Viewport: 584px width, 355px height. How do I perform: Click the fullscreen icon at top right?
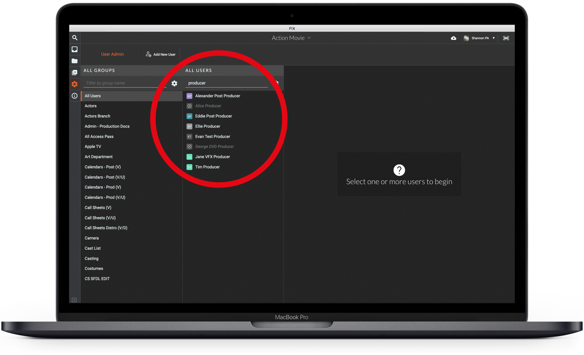pyautogui.click(x=506, y=38)
